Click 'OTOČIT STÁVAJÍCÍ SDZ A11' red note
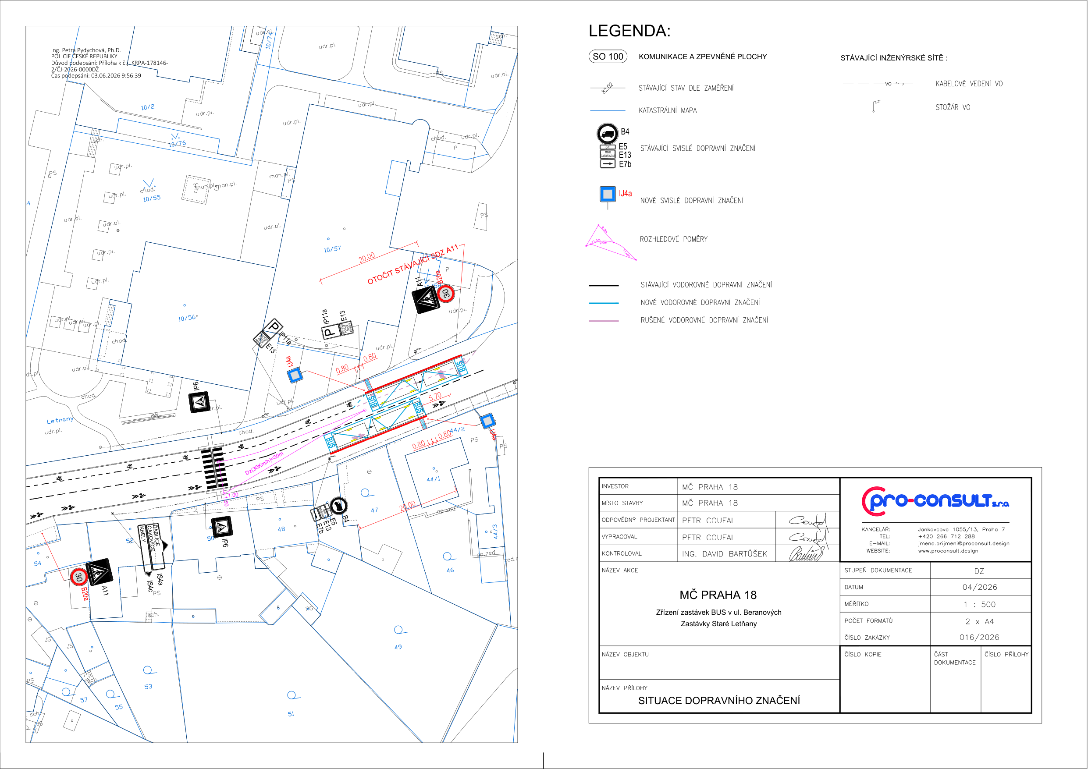The height and width of the screenshot is (769, 1088). pos(413,264)
